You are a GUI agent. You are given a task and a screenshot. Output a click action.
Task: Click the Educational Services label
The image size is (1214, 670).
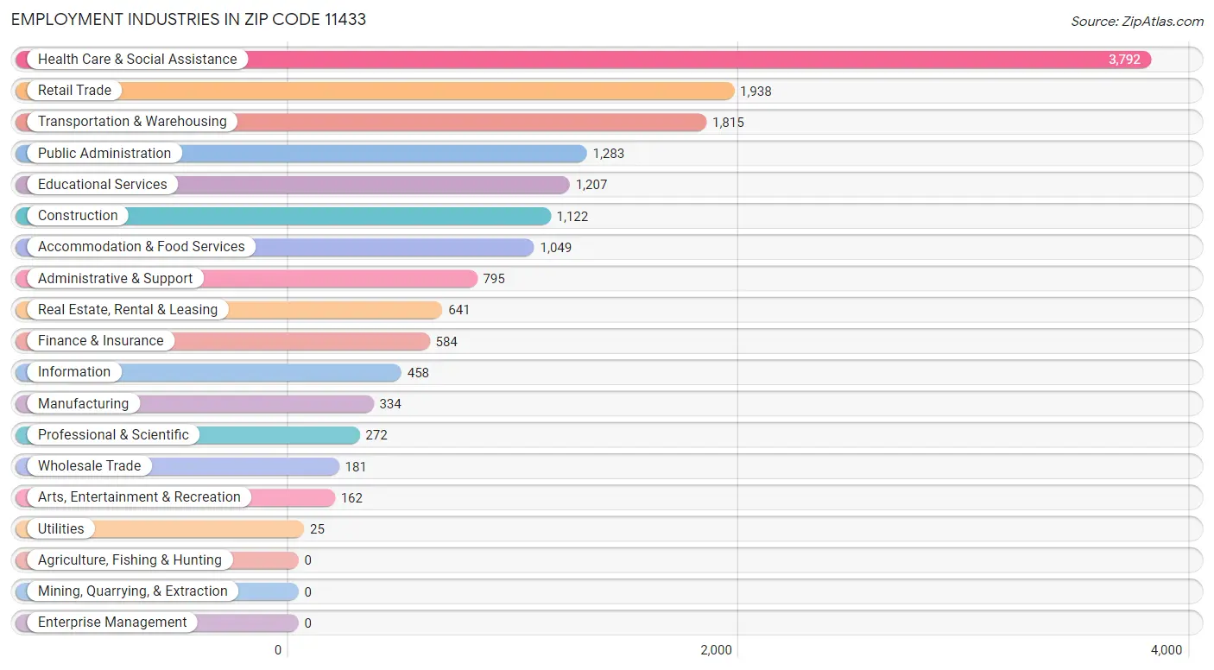coord(103,185)
